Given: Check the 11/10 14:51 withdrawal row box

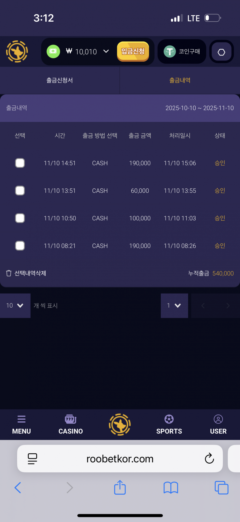Looking at the screenshot, I should click(x=20, y=163).
